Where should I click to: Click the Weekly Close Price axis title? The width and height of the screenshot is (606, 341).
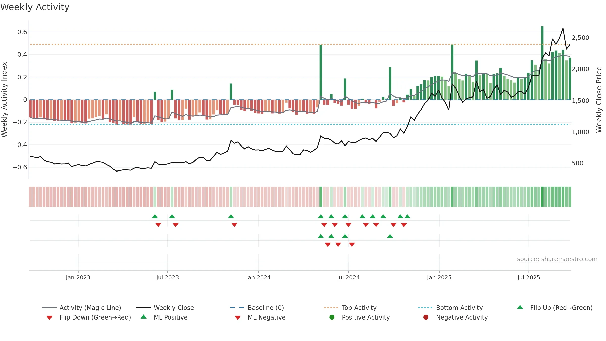599,100
